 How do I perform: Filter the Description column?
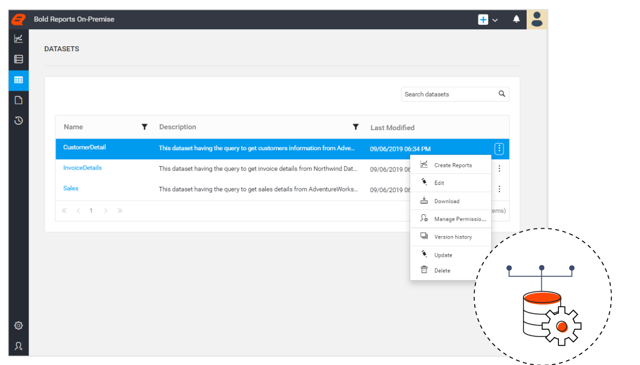pyautogui.click(x=355, y=127)
